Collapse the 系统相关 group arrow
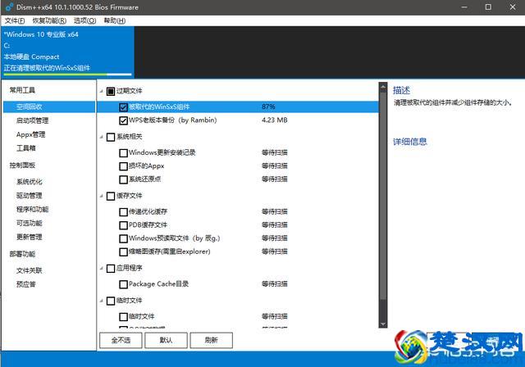The width and height of the screenshot is (525, 367). click(102, 137)
